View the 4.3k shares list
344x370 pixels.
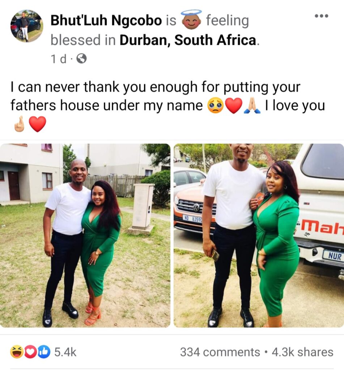click(302, 352)
